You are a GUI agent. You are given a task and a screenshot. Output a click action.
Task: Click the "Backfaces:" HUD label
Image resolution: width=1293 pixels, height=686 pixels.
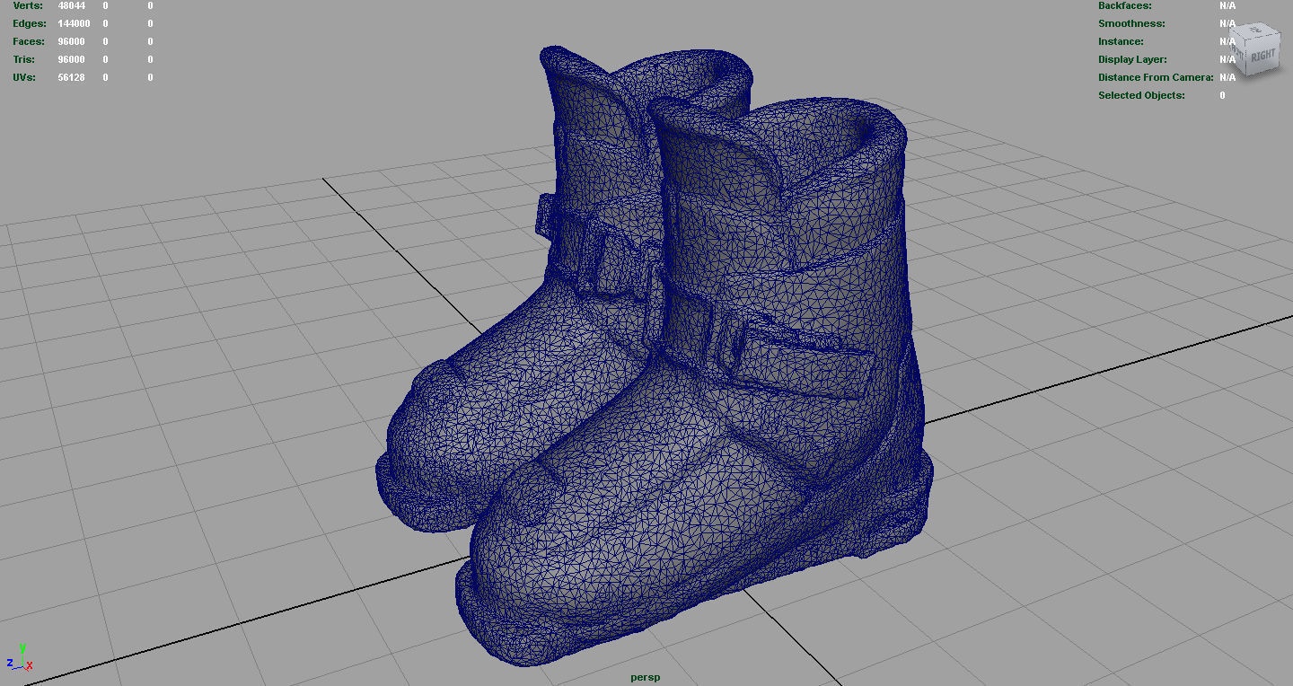pyautogui.click(x=1125, y=5)
